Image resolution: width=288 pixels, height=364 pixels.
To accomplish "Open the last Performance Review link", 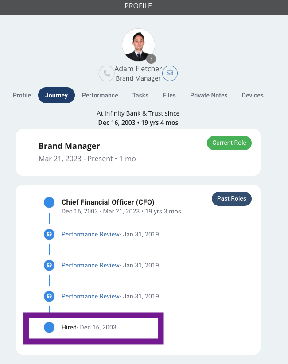I will click(x=90, y=296).
